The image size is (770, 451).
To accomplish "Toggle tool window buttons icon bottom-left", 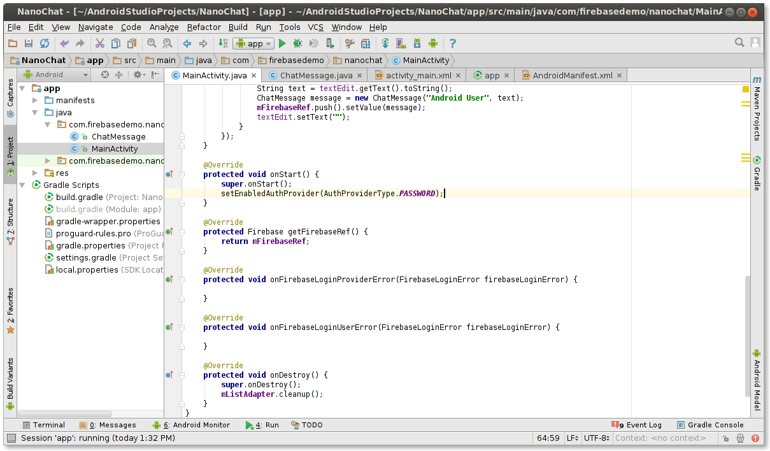I will click(x=11, y=438).
